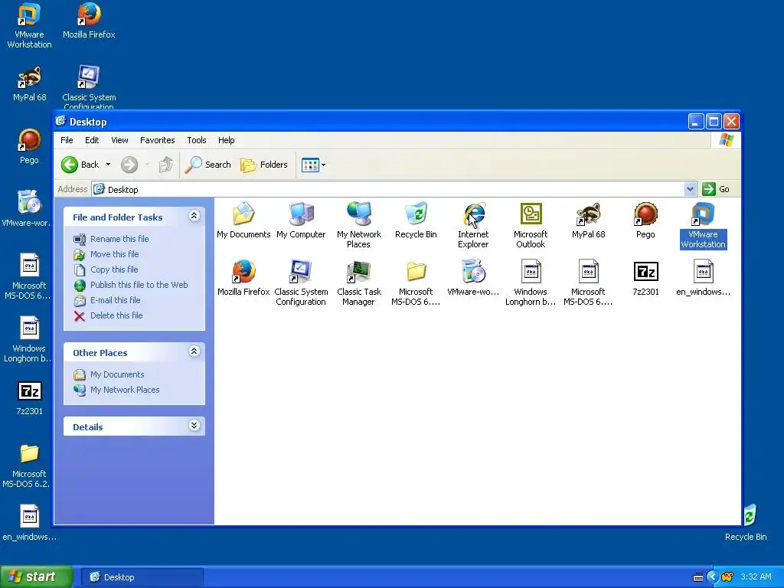Click Rename this file link

click(119, 239)
